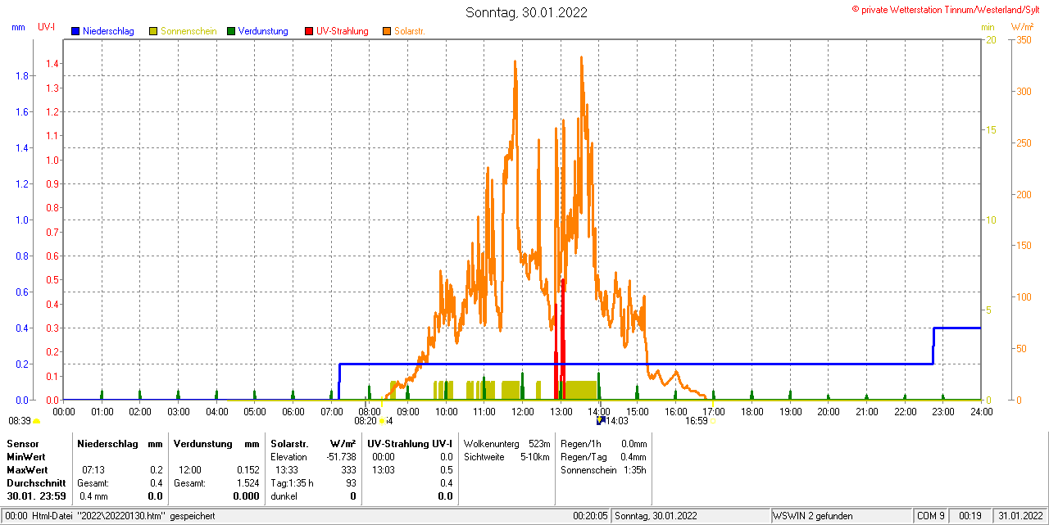Screen dimensions: 1049x525
Task: Click the mm axis unit label
Action: 18,27
